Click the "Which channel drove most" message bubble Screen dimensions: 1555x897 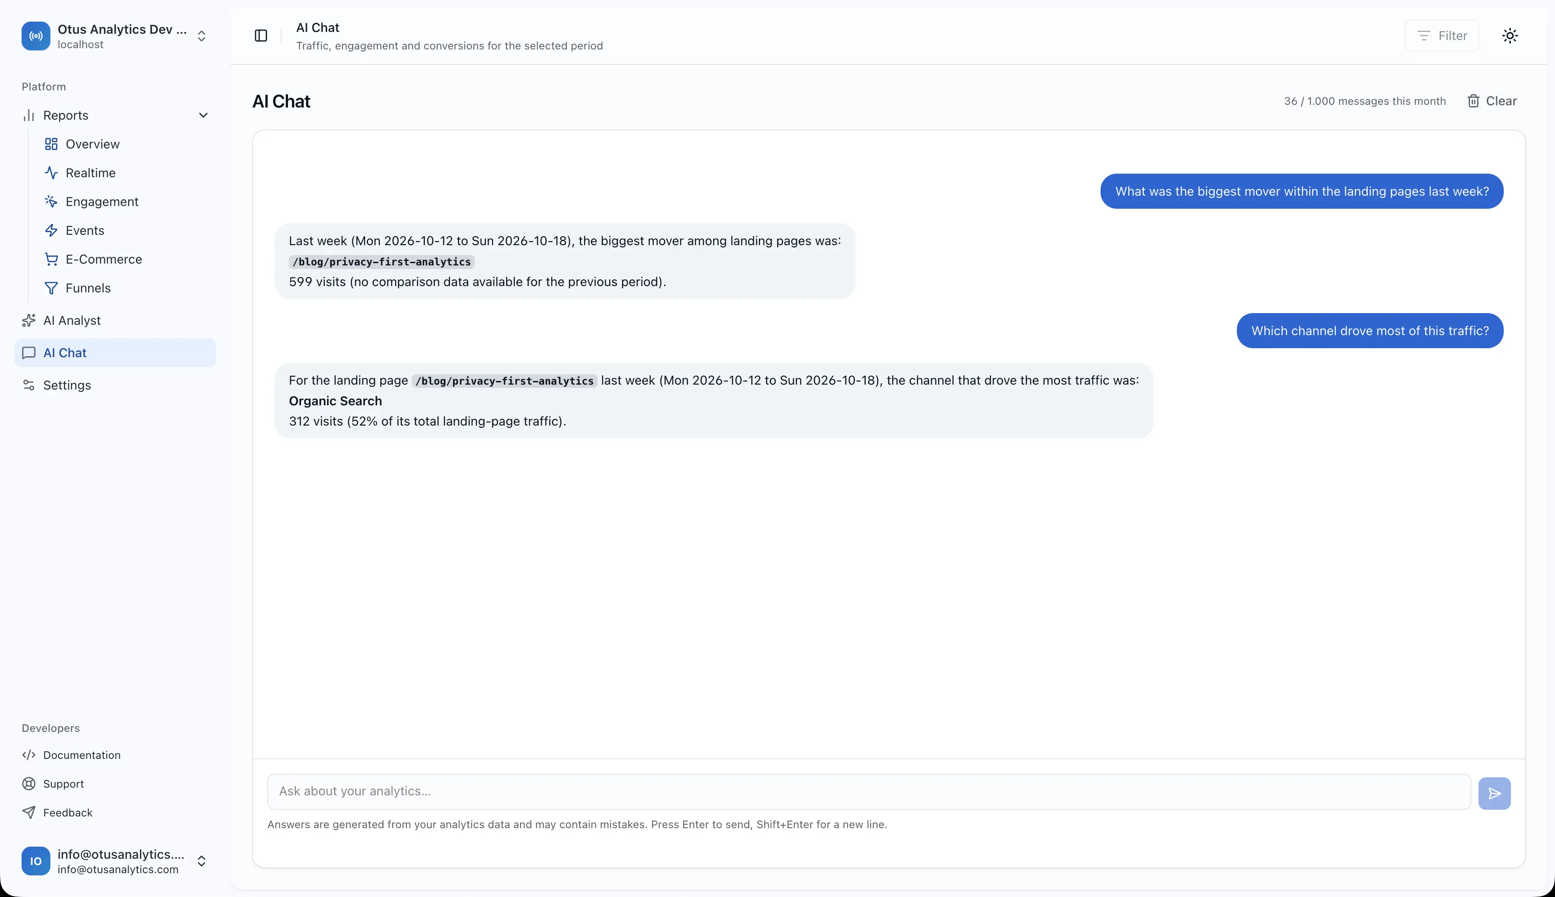coord(1370,331)
